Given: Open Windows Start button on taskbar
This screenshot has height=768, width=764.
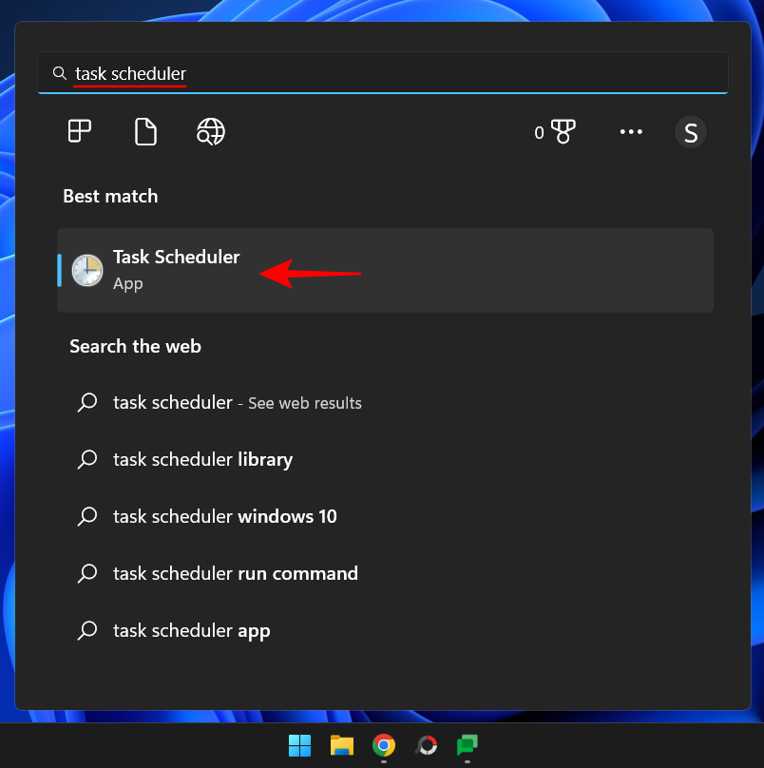Looking at the screenshot, I should coord(299,745).
